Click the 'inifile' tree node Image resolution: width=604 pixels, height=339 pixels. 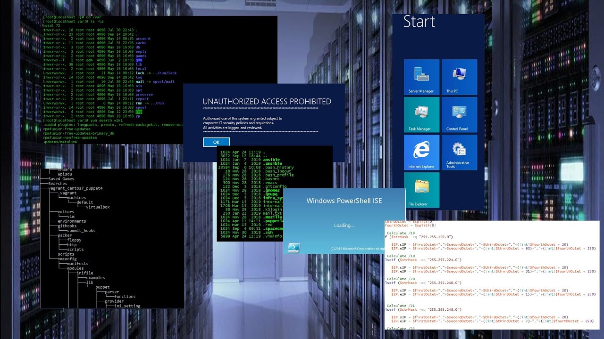(x=85, y=273)
